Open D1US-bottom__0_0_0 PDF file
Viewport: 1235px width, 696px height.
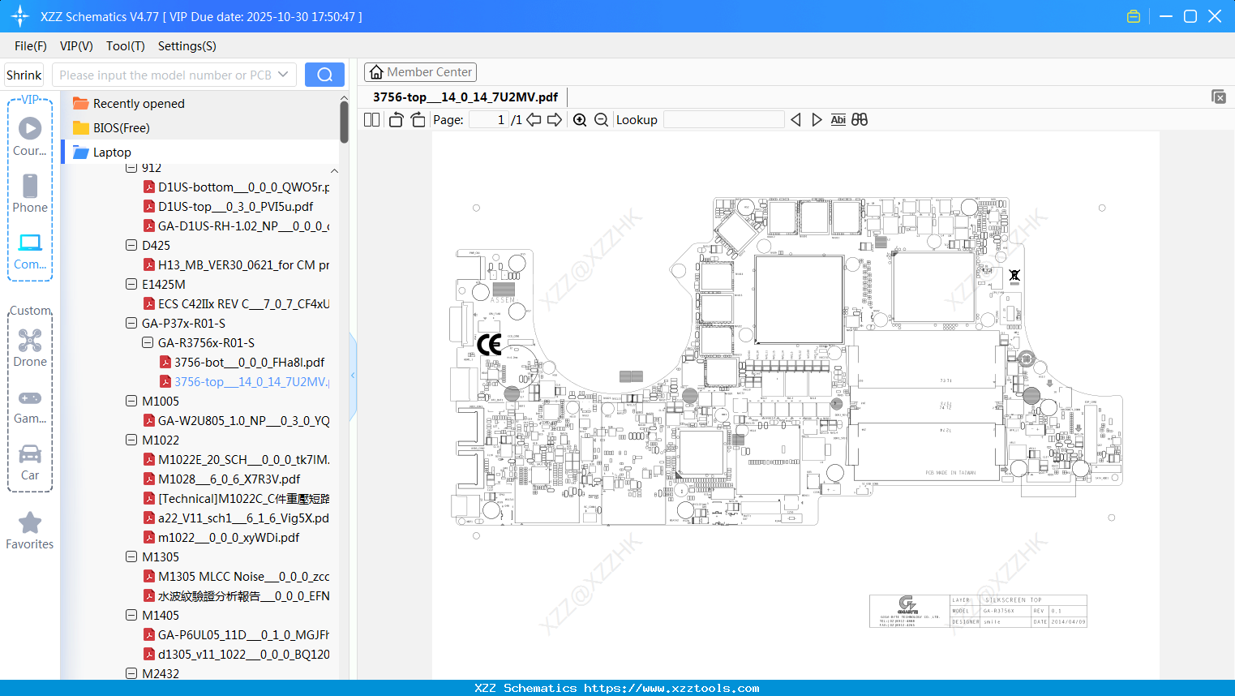(236, 187)
